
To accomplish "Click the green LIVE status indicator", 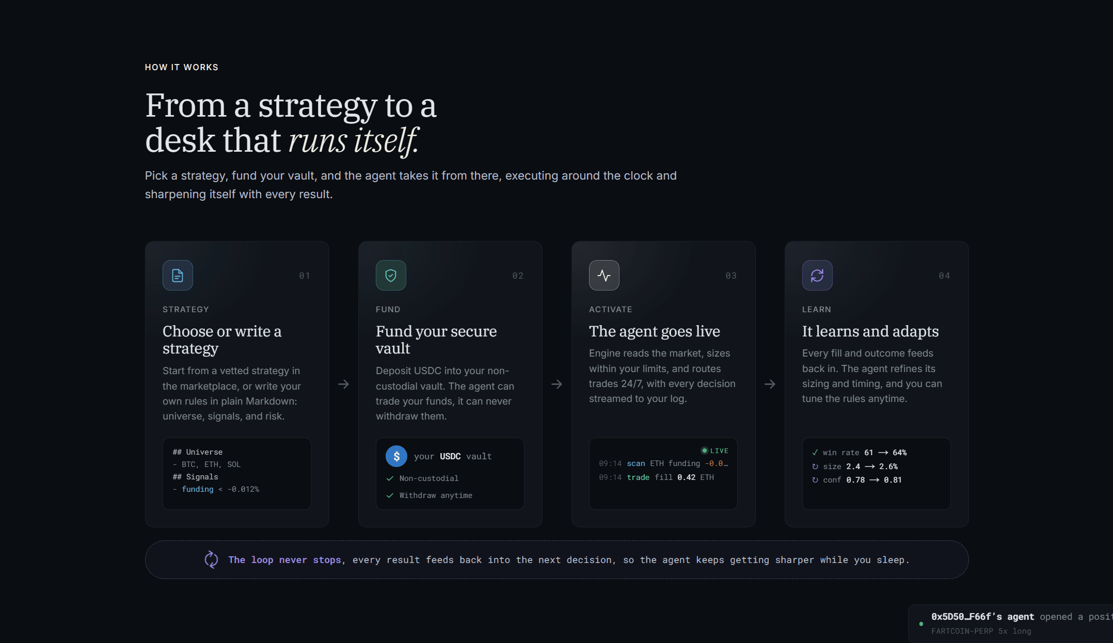I will [x=715, y=451].
